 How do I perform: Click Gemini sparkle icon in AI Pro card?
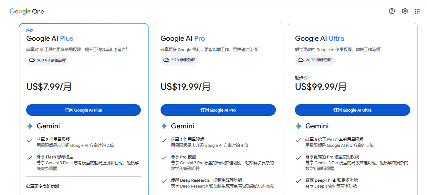pyautogui.click(x=164, y=126)
